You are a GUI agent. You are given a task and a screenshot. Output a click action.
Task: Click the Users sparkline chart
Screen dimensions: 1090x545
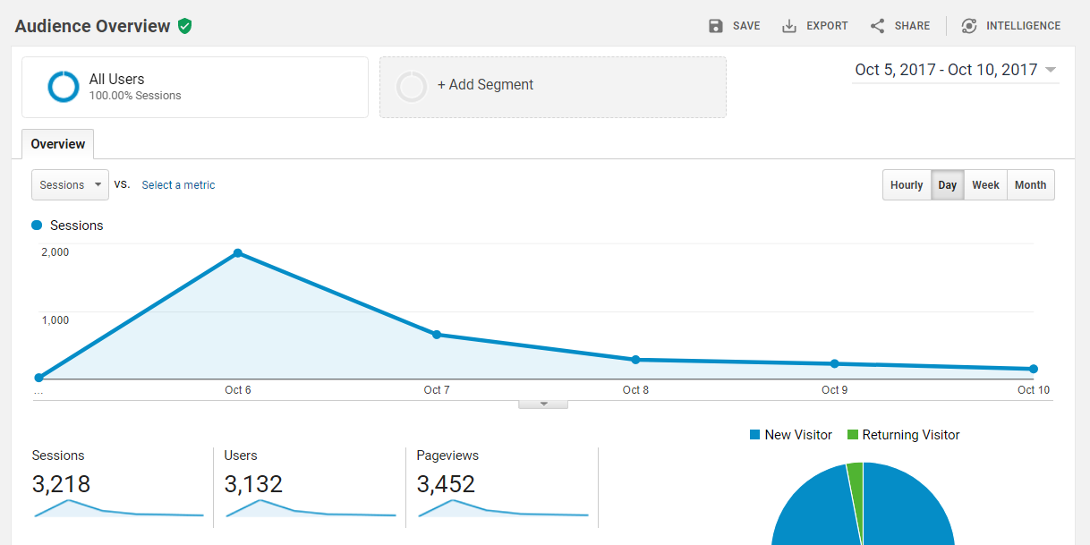click(x=311, y=507)
